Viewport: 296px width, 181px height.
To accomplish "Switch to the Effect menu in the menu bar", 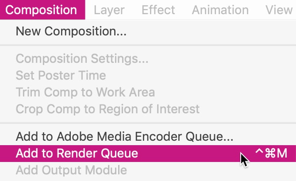I will pyautogui.click(x=158, y=10).
